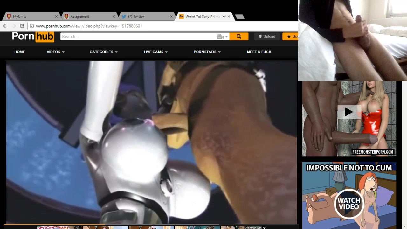Expand the Videos dropdown menu

pos(55,52)
